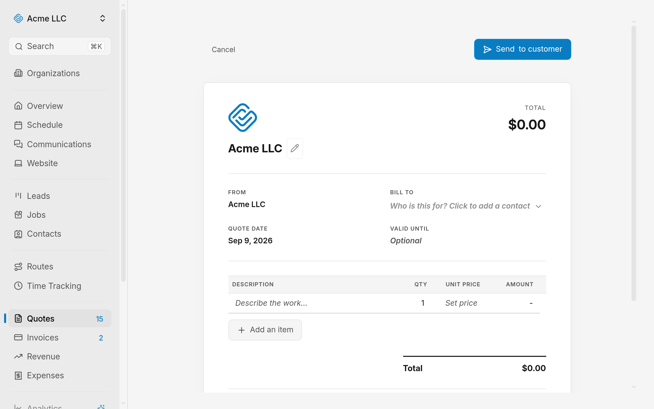The width and height of the screenshot is (654, 409).
Task: Click the header total $0.00
Action: (527, 124)
